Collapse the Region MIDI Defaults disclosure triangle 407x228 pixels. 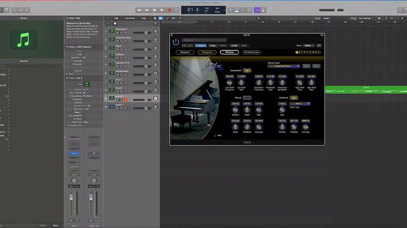[x=67, y=47]
